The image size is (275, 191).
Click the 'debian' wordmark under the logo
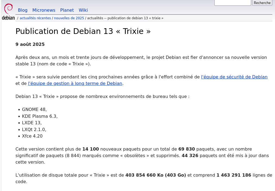pos(8,18)
